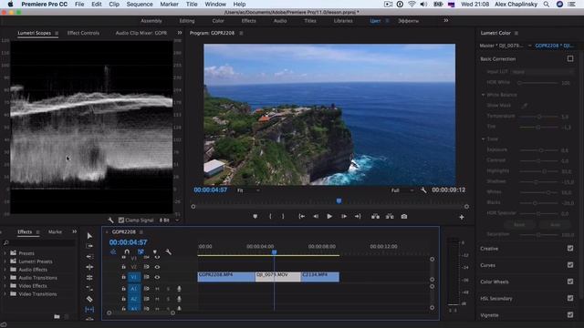Open the 8 Bit scope dropdown
The image size is (584, 328).
(169, 220)
